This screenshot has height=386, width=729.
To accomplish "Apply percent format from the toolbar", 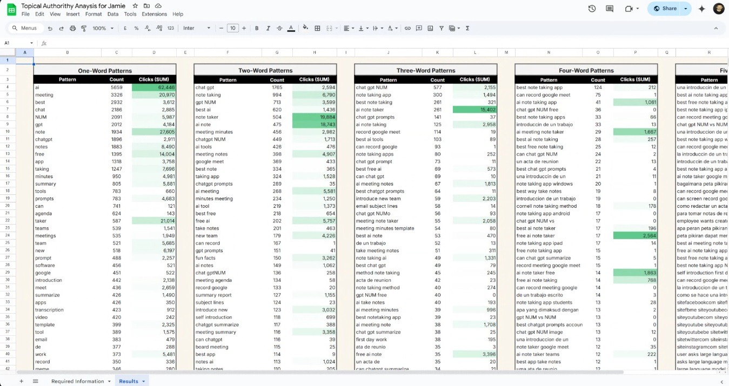I will click(136, 28).
